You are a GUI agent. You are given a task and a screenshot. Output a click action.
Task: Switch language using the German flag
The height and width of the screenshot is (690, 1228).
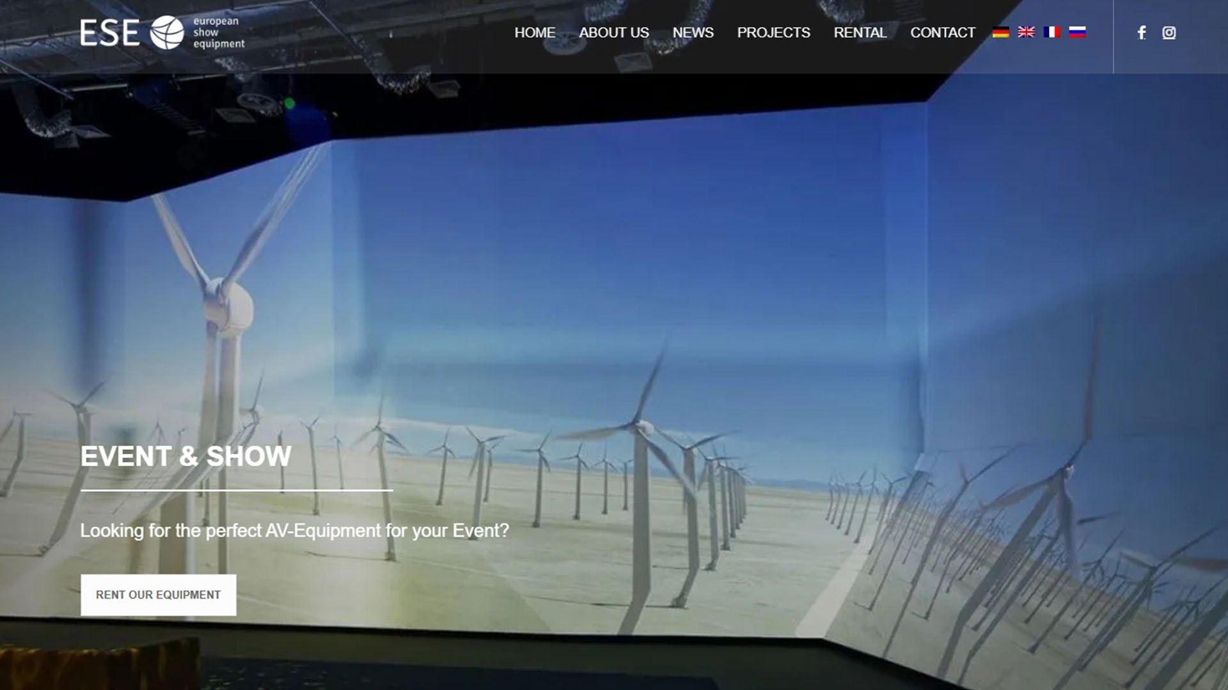coord(1001,33)
